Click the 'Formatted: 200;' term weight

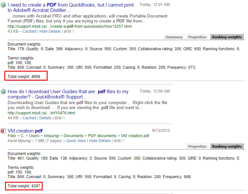(107, 67)
